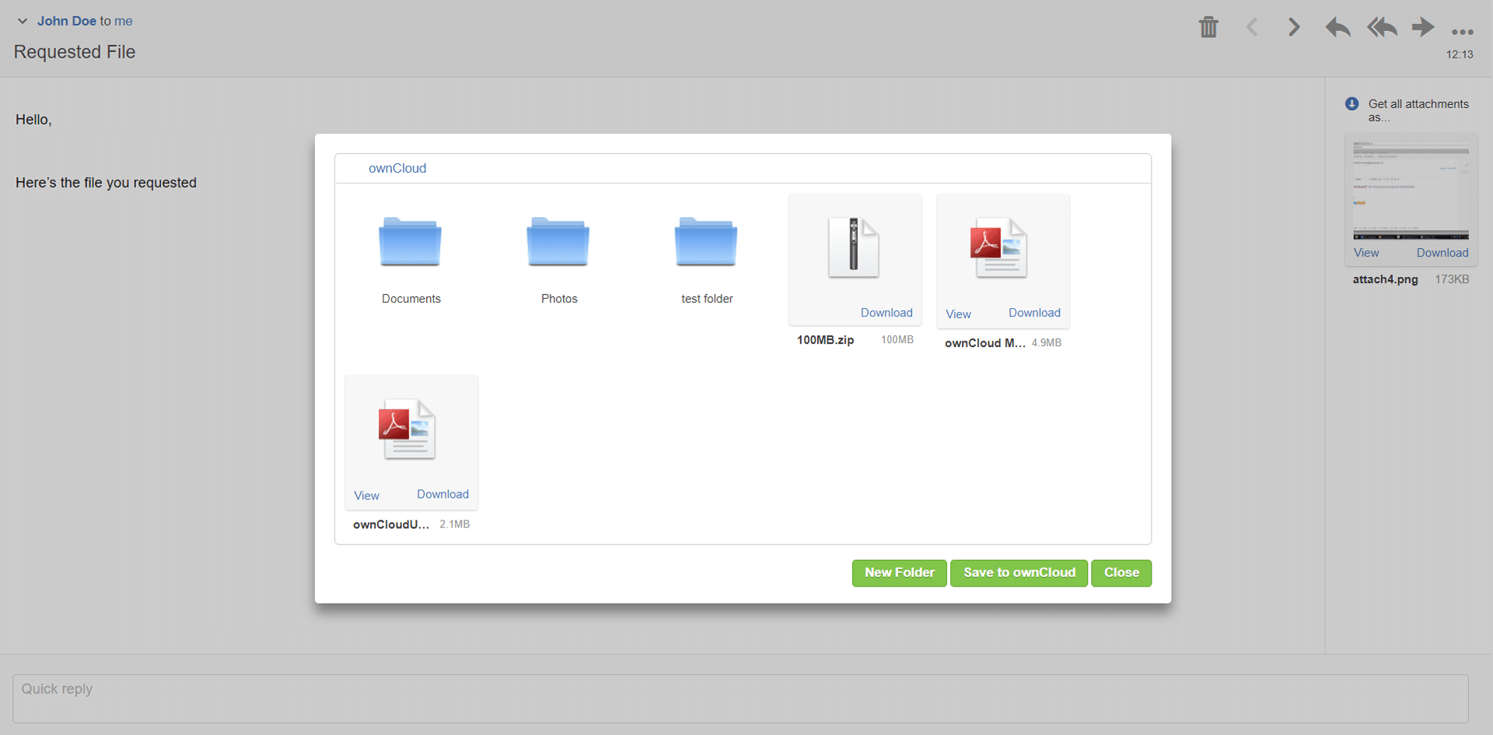Viewport: 1493px width, 735px height.
Task: Open the Photos folder
Action: coord(558,243)
